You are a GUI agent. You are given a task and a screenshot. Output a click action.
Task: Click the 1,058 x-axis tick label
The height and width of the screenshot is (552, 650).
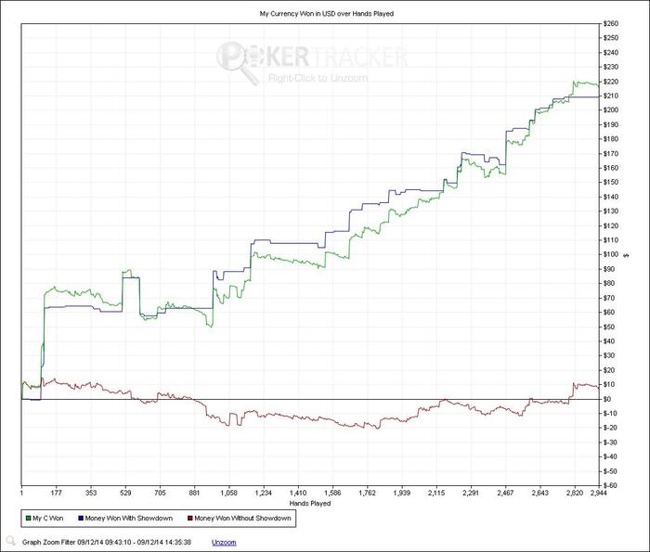tap(228, 493)
